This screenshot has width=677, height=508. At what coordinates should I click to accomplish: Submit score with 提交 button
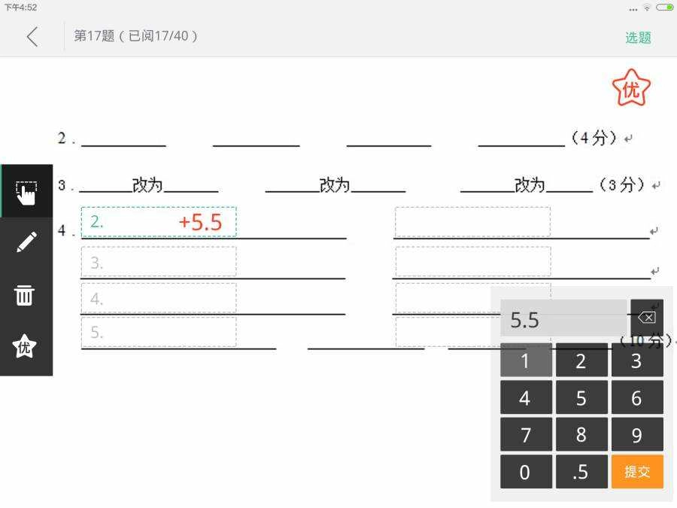pyautogui.click(x=637, y=471)
